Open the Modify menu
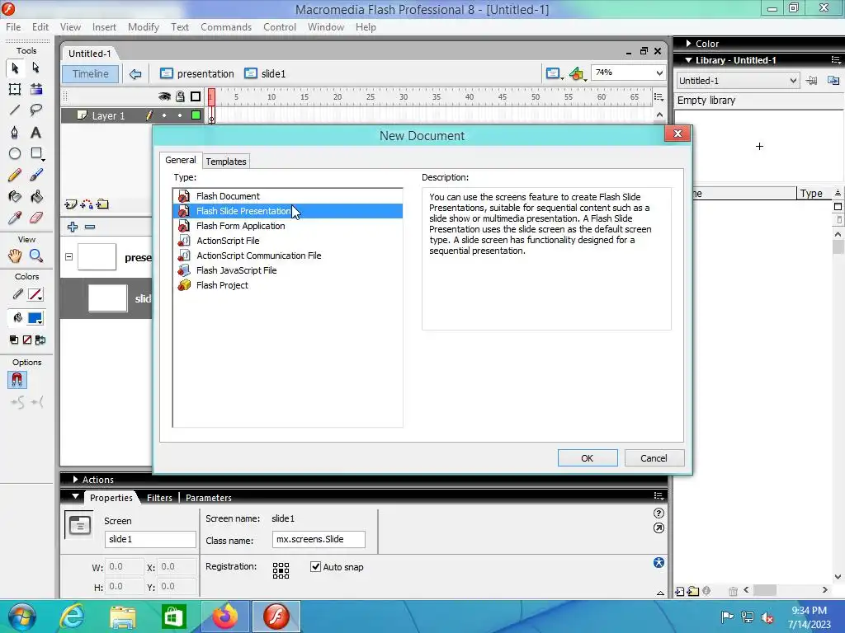This screenshot has width=845, height=633. click(x=144, y=27)
